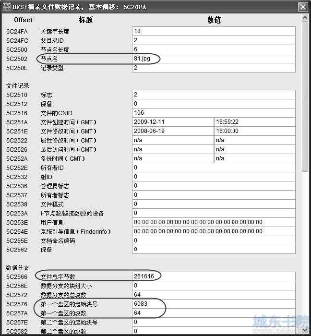Click the 数据分支的总块数 field showing 64
The height and width of the screenshot is (336, 311).
point(214,295)
